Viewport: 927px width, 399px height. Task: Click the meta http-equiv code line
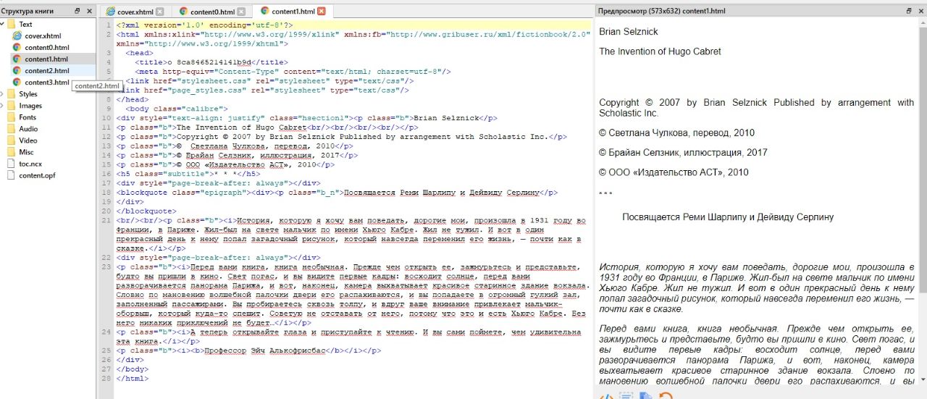click(293, 72)
